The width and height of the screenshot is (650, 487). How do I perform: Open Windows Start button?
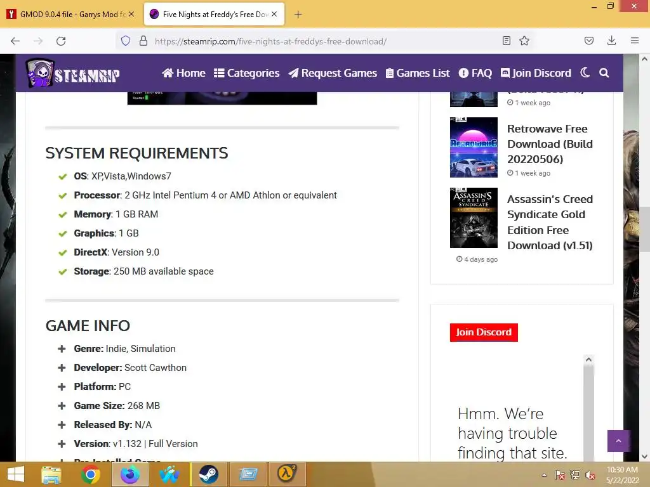click(15, 474)
